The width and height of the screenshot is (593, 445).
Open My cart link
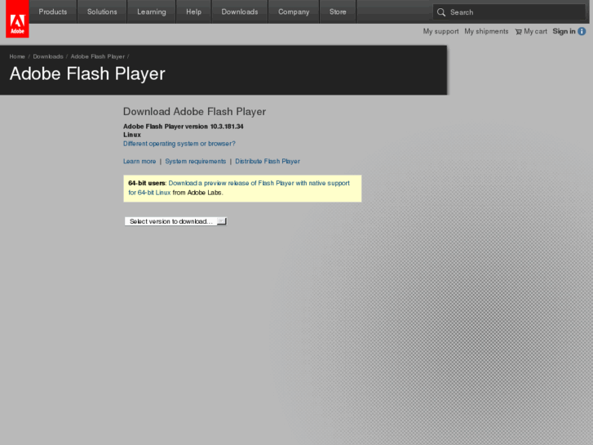click(535, 31)
